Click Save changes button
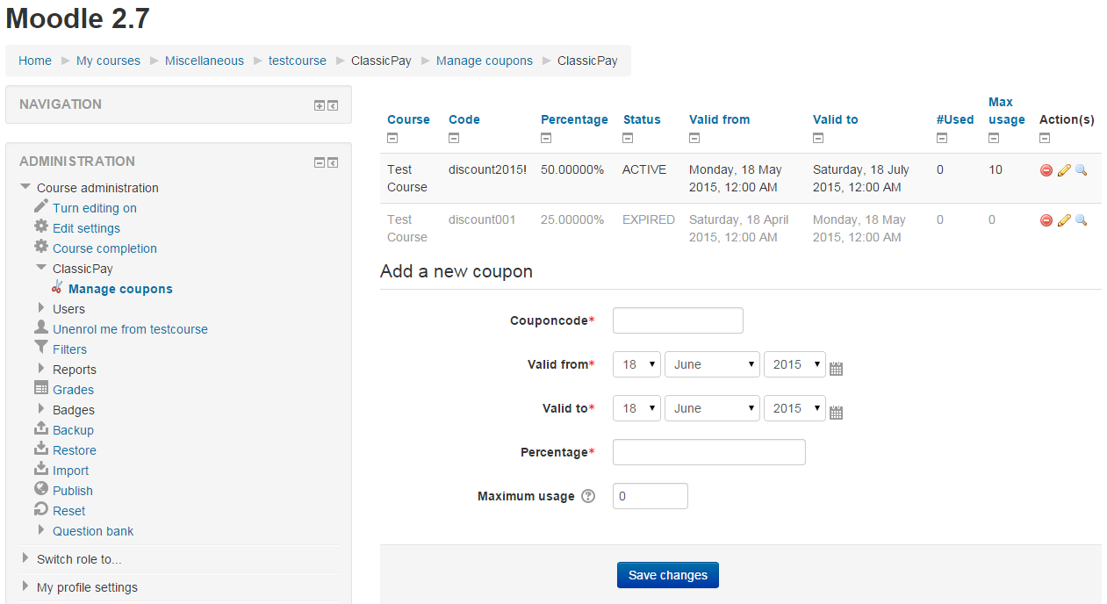 click(668, 575)
